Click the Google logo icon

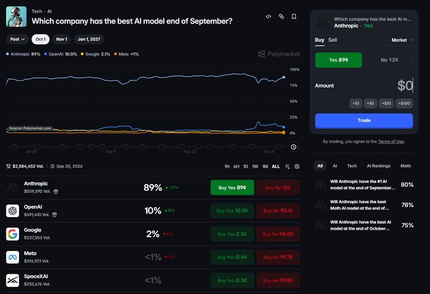pos(13,234)
